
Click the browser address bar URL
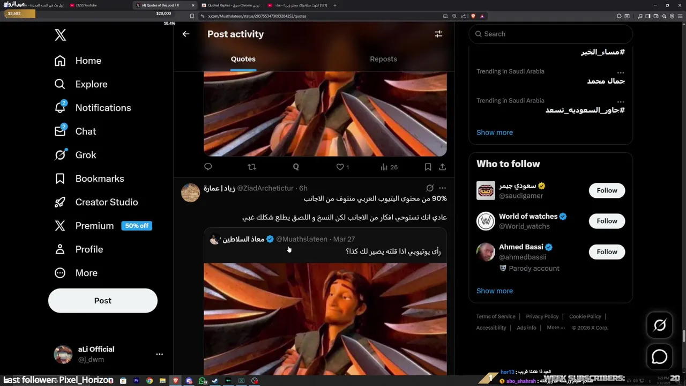pos(257,16)
